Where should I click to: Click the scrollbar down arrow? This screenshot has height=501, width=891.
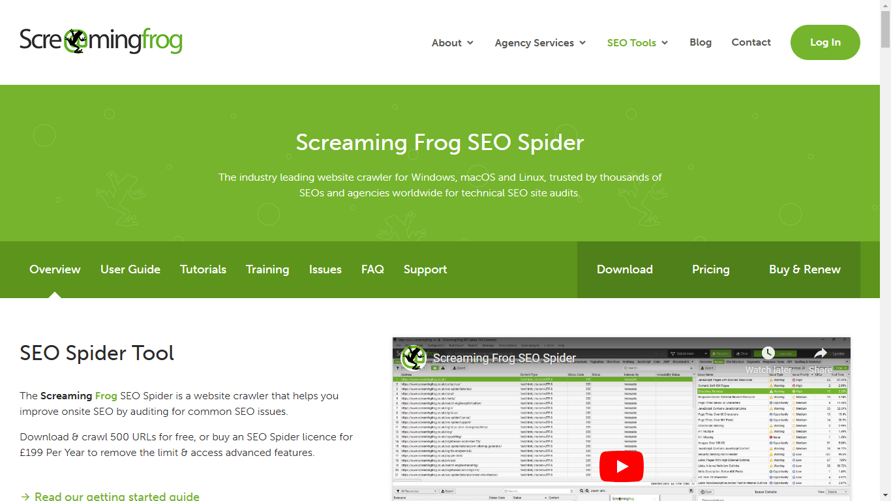[x=885, y=496]
